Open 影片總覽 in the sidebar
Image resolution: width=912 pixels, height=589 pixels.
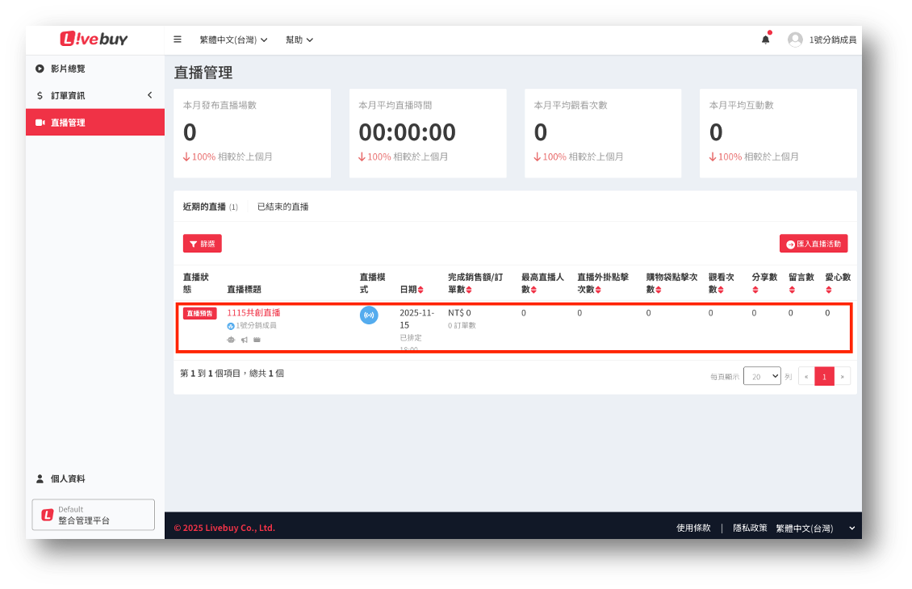point(68,69)
